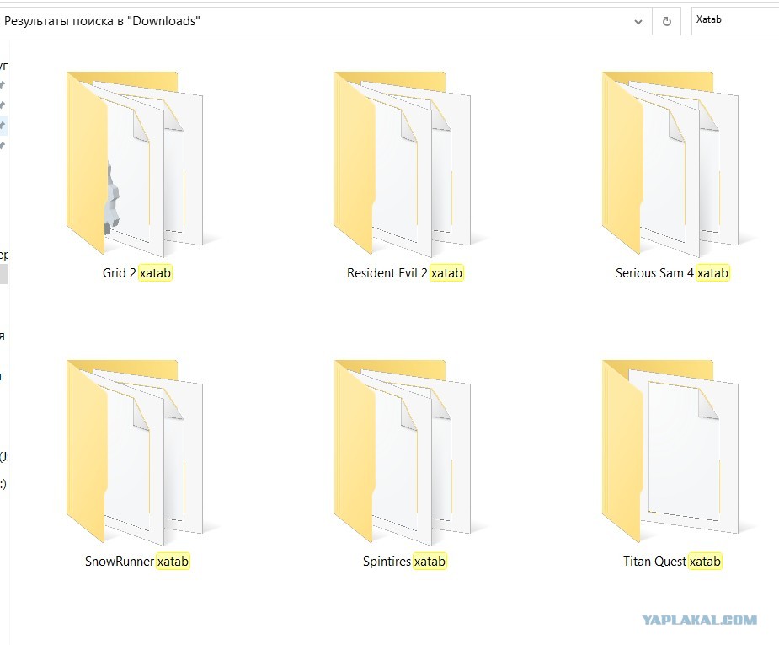Expand the address bar history dropdown
The image size is (779, 645).
click(x=638, y=21)
